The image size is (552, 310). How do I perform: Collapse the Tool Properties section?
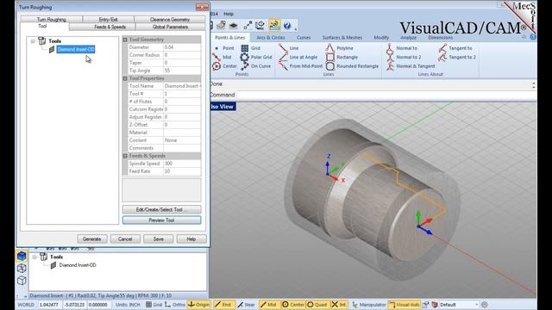click(125, 78)
